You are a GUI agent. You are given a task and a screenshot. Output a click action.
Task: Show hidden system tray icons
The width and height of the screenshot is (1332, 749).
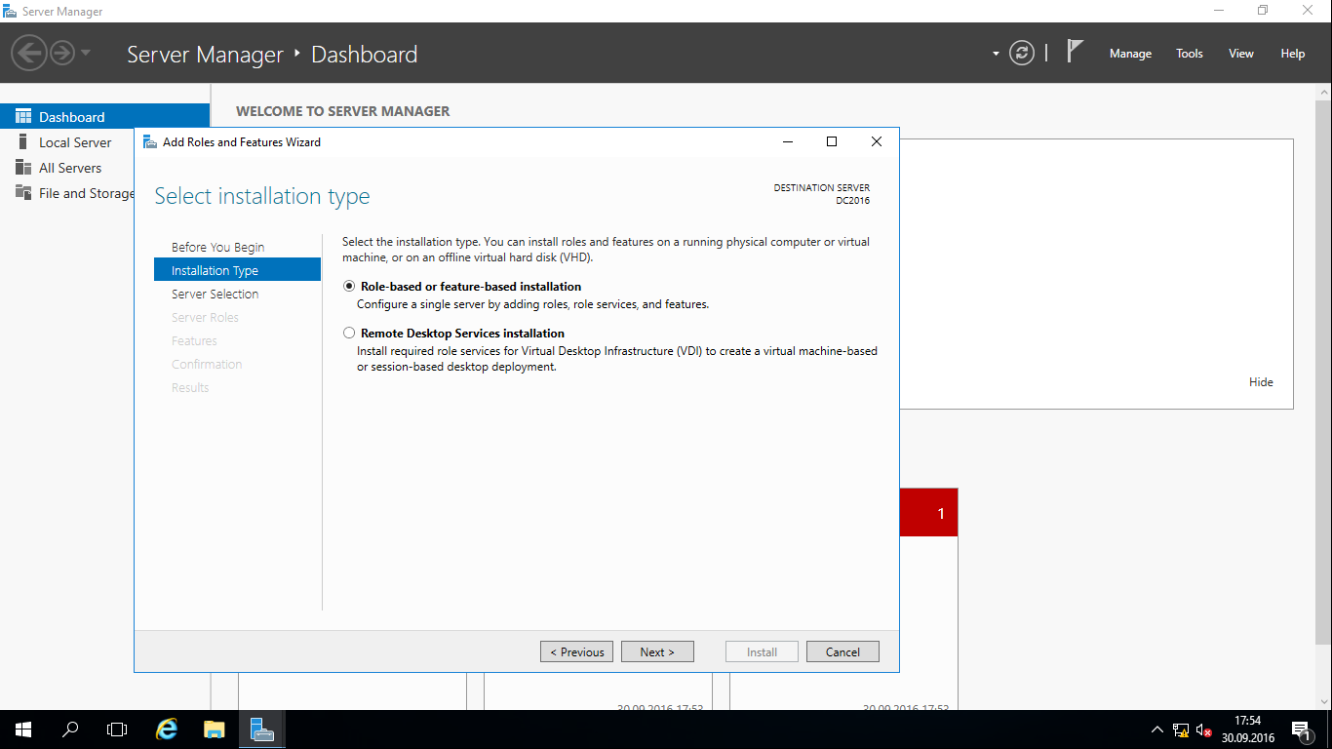pos(1157,729)
